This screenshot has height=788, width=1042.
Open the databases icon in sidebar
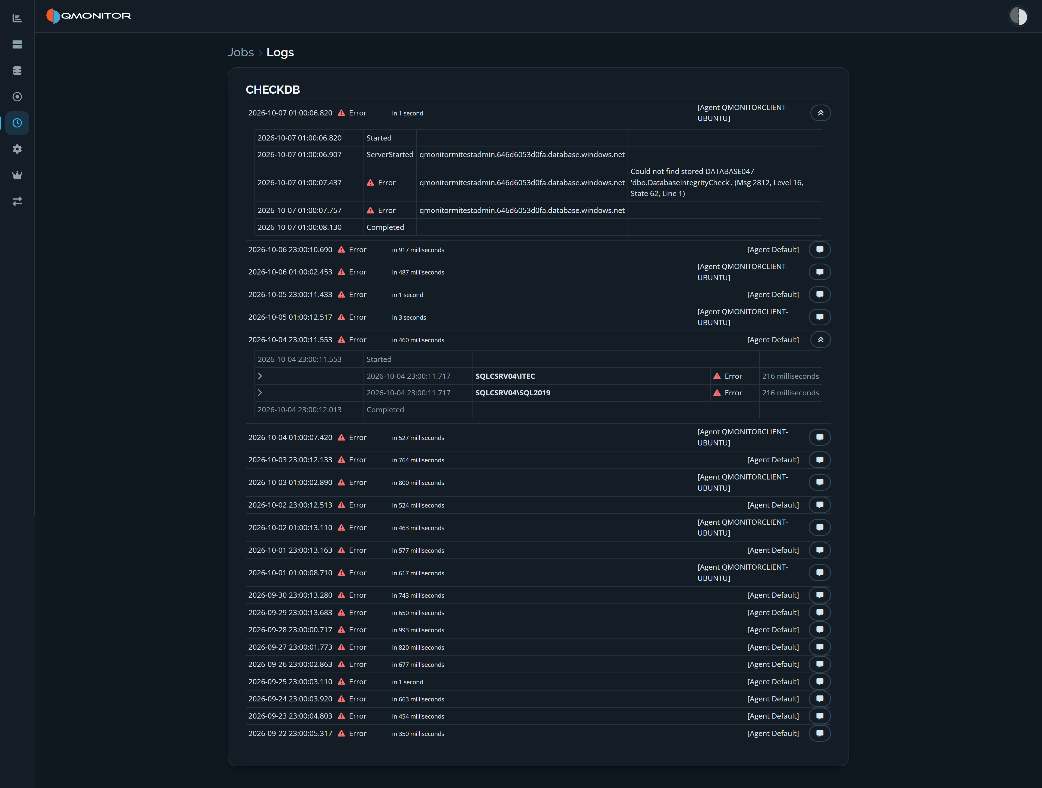[x=17, y=71]
